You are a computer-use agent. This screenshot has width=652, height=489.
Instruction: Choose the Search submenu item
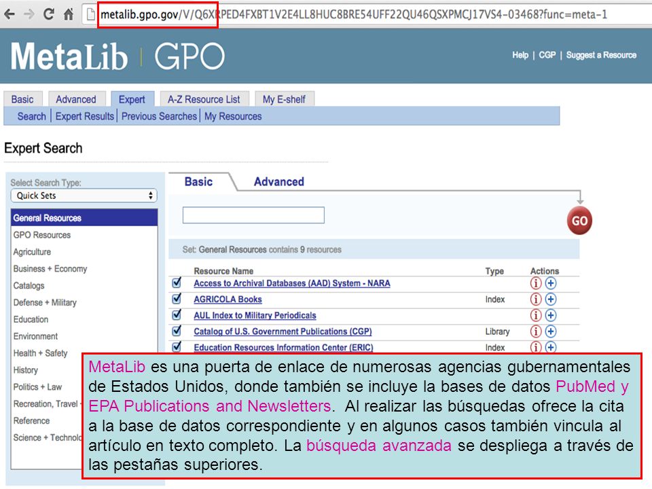coord(32,116)
